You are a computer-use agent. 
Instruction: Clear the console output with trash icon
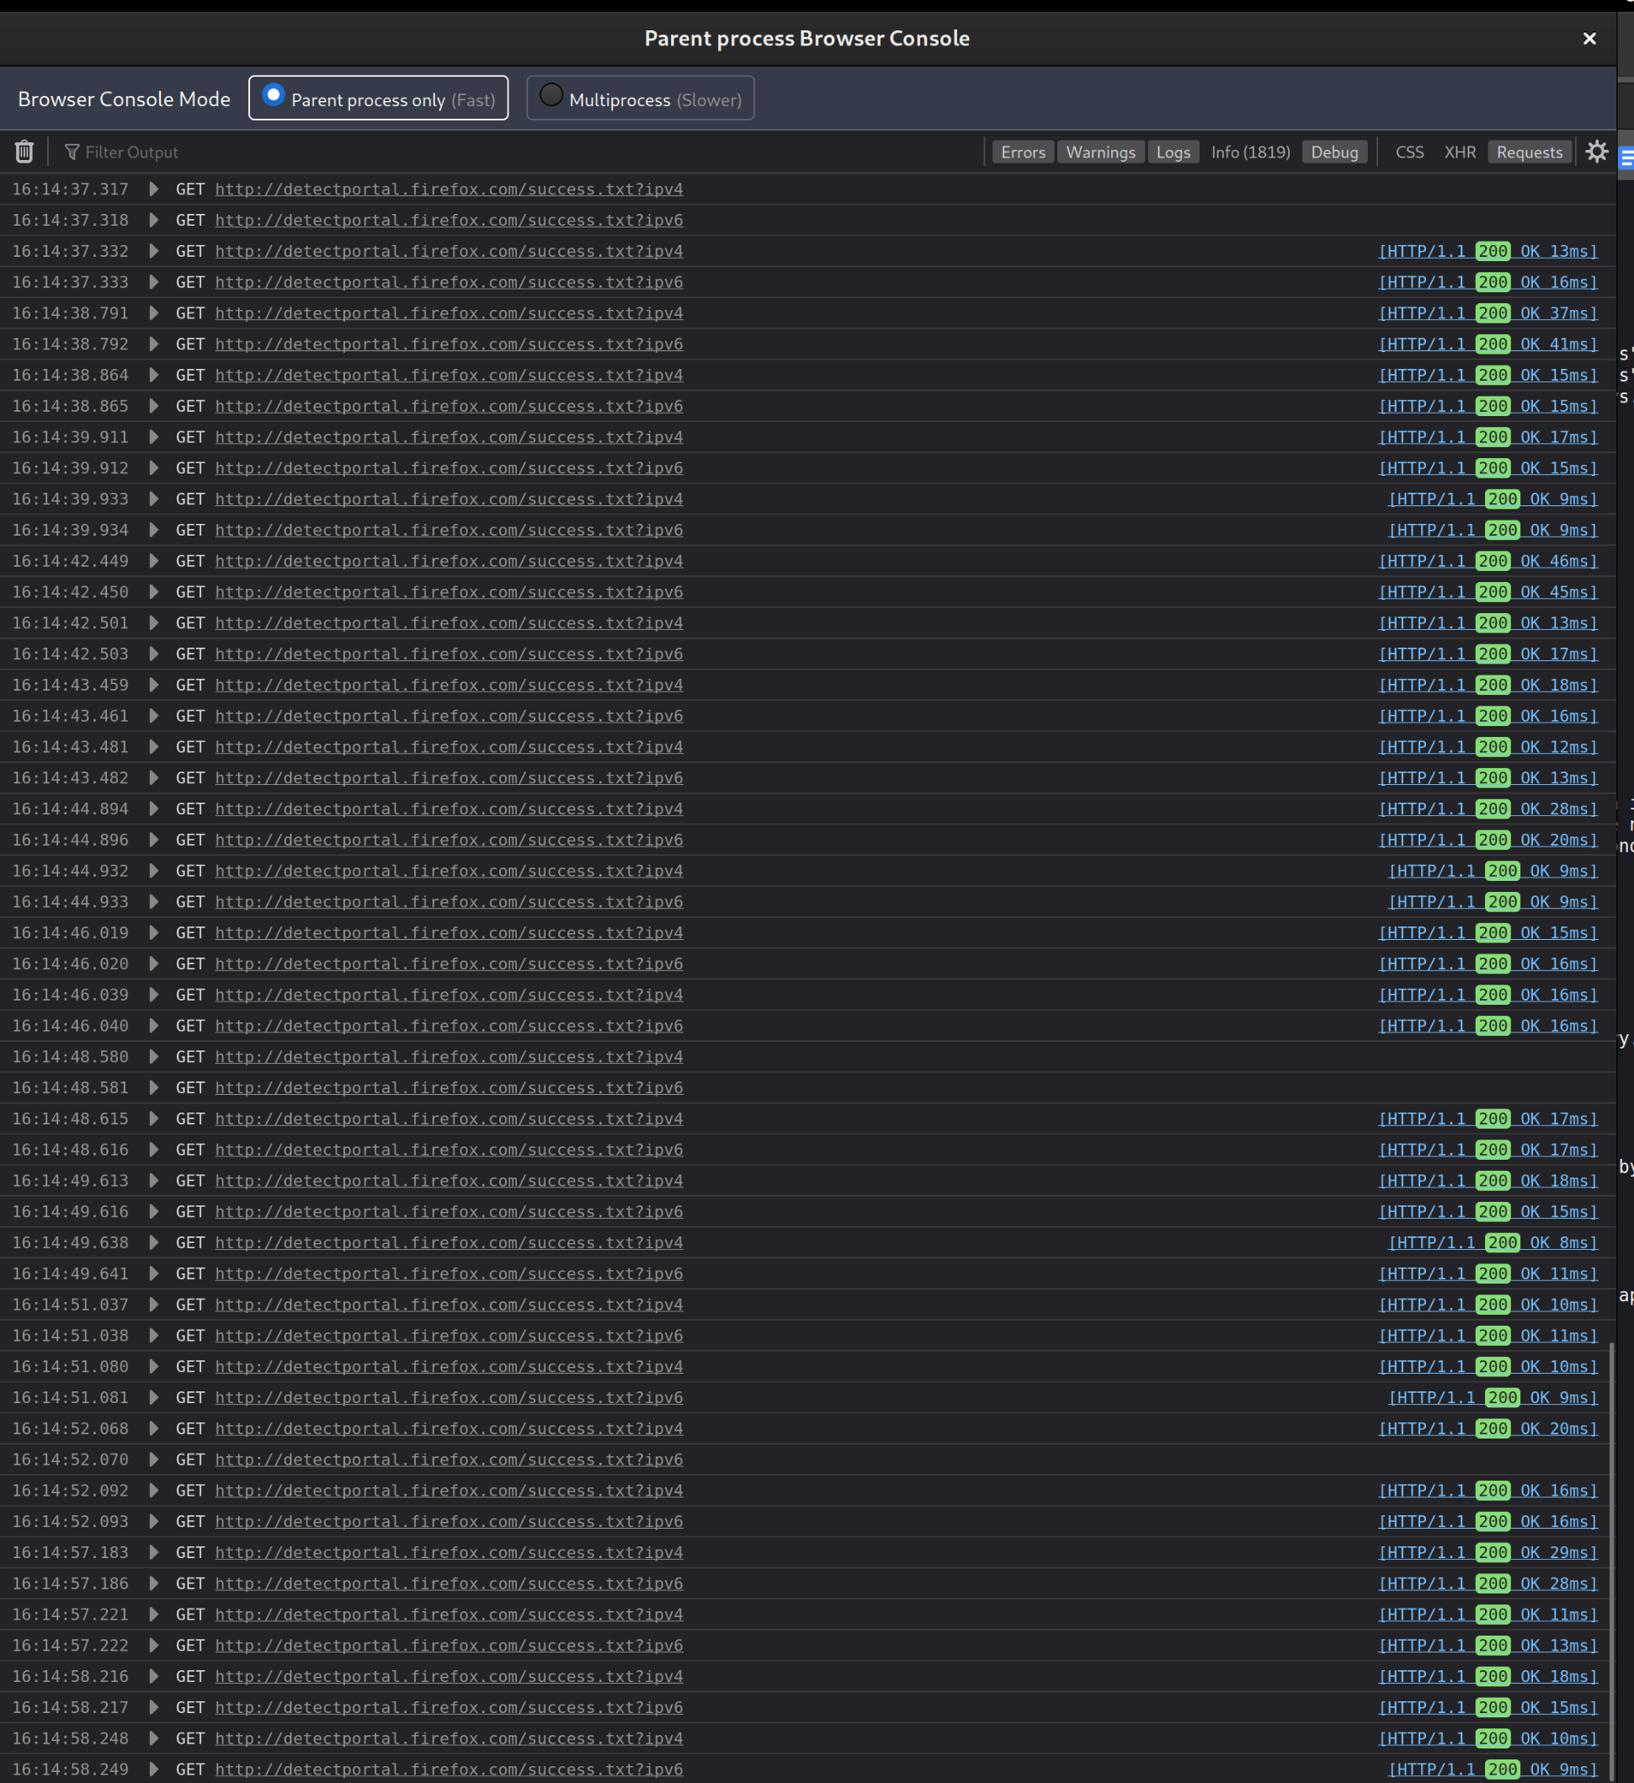(x=24, y=152)
